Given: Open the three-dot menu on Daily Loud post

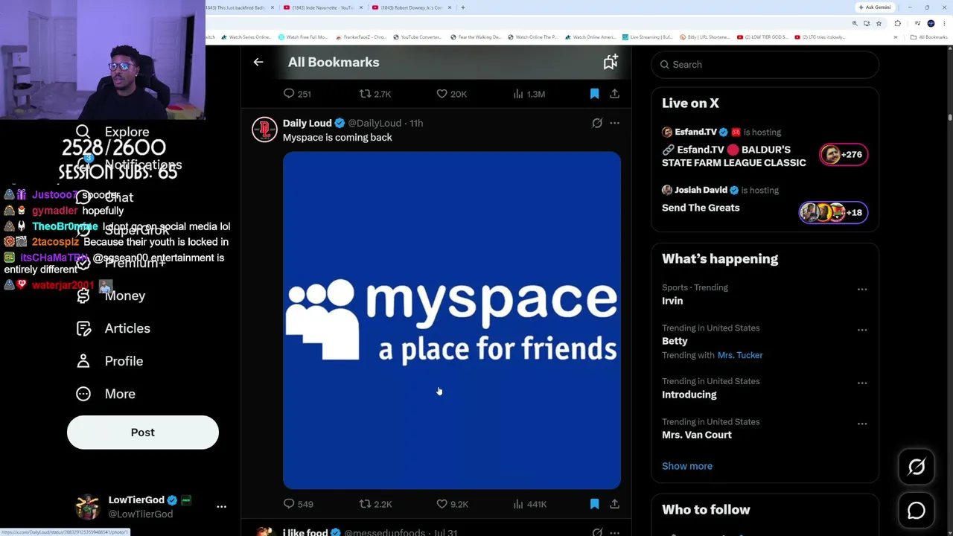Looking at the screenshot, I should [x=614, y=123].
